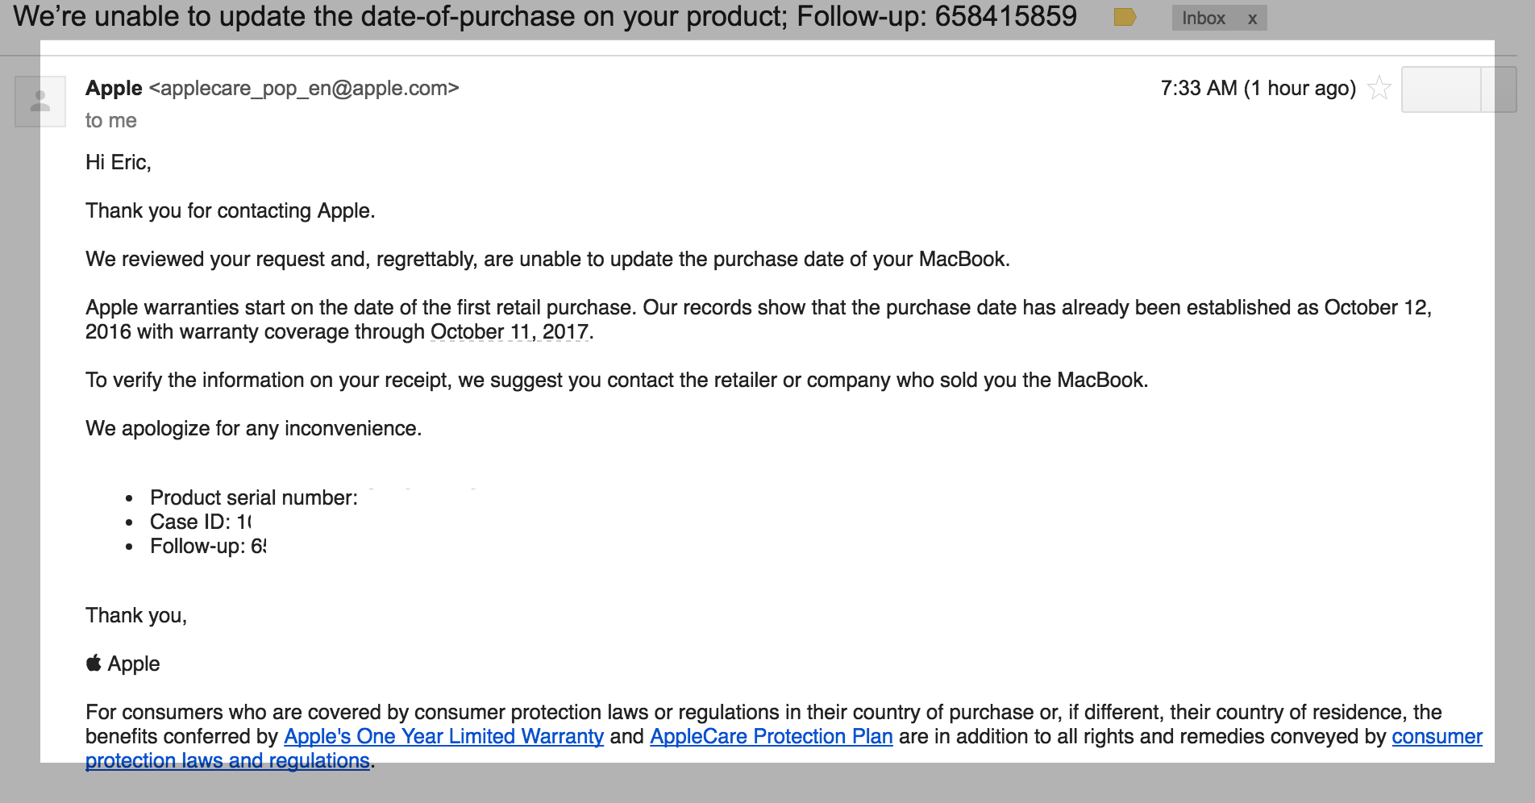Expand the "to me" recipient details
Screen dimensions: 1535x803
(x=111, y=121)
